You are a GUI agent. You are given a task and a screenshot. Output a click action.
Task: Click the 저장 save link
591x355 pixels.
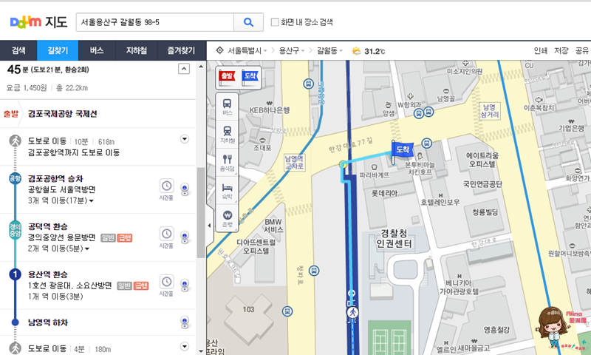coord(561,50)
